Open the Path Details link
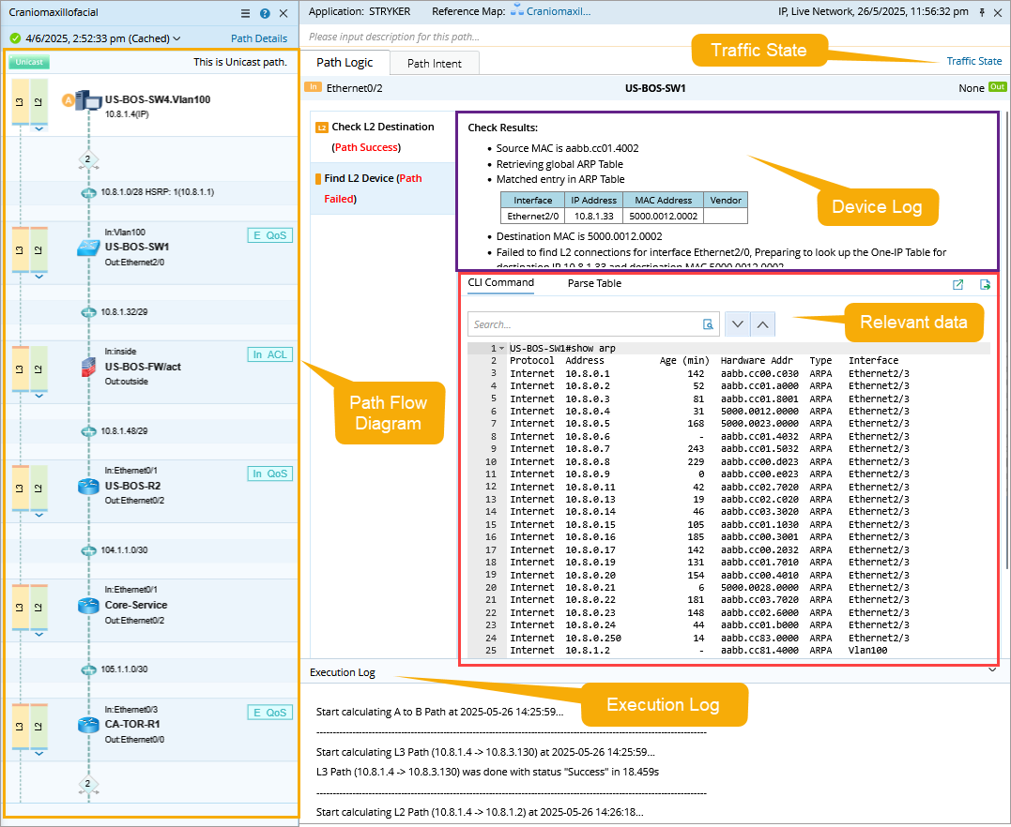1011x827 pixels. pos(259,39)
